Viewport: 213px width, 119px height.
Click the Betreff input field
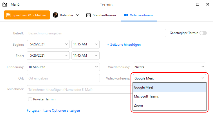tap(96, 33)
